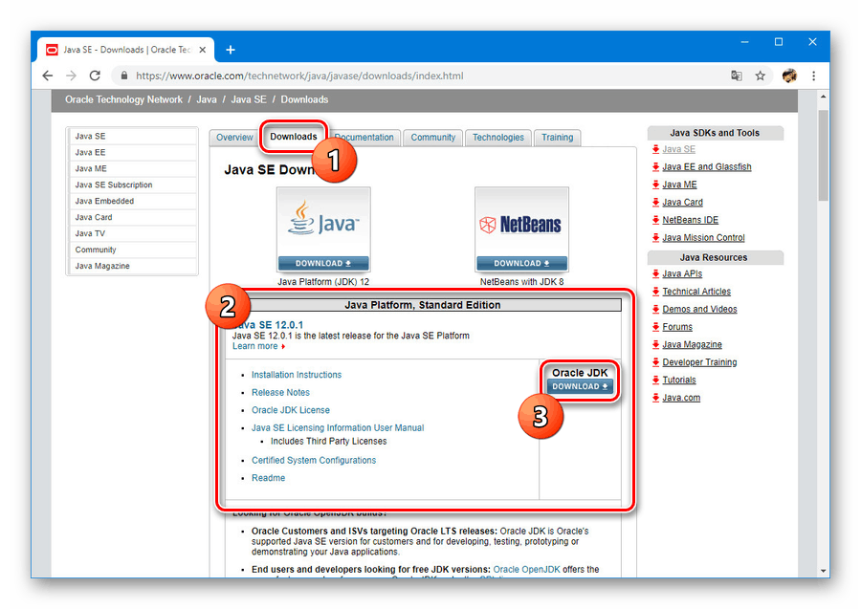The width and height of the screenshot is (861, 609).
Task: Open the Technical Articles link
Action: 696,292
